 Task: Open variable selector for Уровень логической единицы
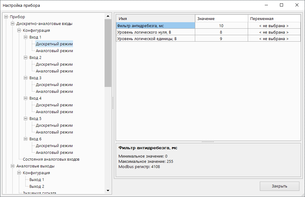(274, 39)
